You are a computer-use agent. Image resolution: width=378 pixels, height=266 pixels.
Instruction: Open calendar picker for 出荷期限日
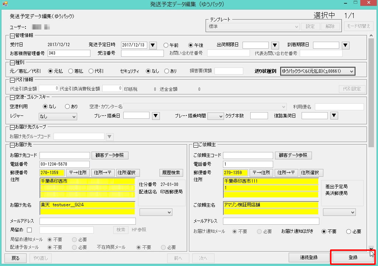(275, 45)
